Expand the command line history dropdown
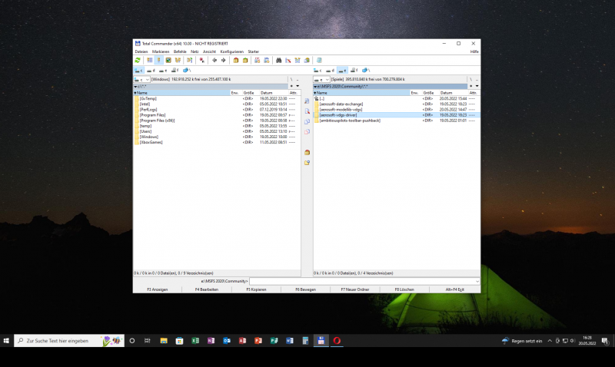Screen dimensions: 615x367 point(477,281)
